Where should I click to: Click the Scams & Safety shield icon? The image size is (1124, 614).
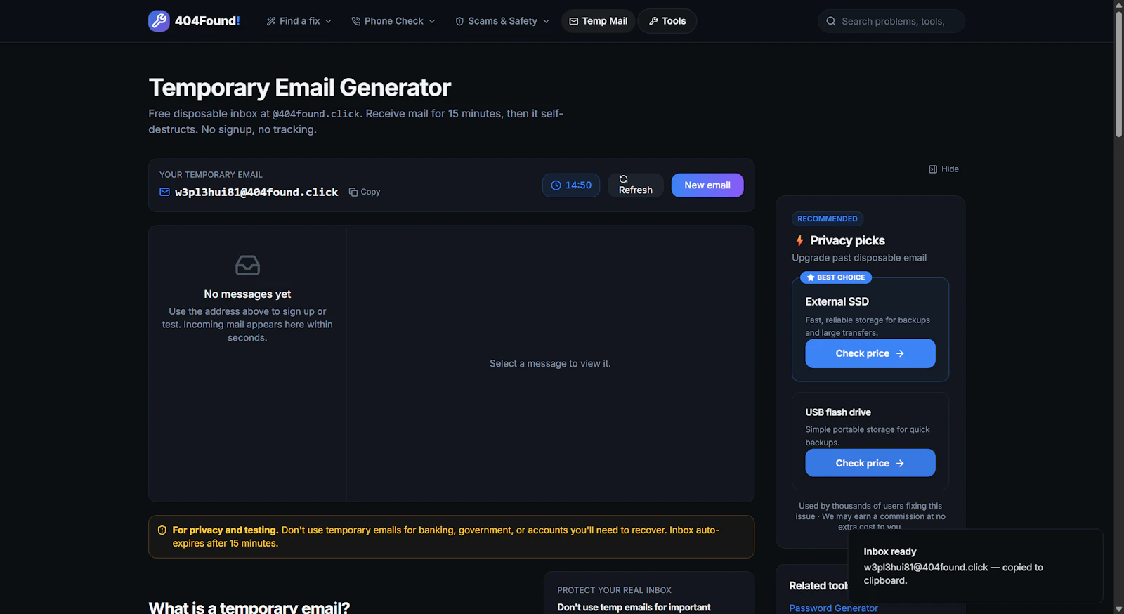point(459,21)
